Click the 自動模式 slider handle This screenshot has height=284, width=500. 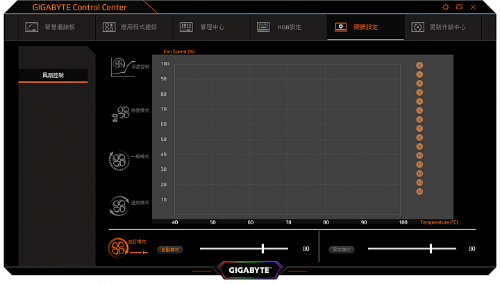pyautogui.click(x=262, y=249)
